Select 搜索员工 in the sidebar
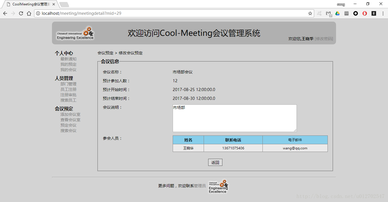 click(x=68, y=100)
